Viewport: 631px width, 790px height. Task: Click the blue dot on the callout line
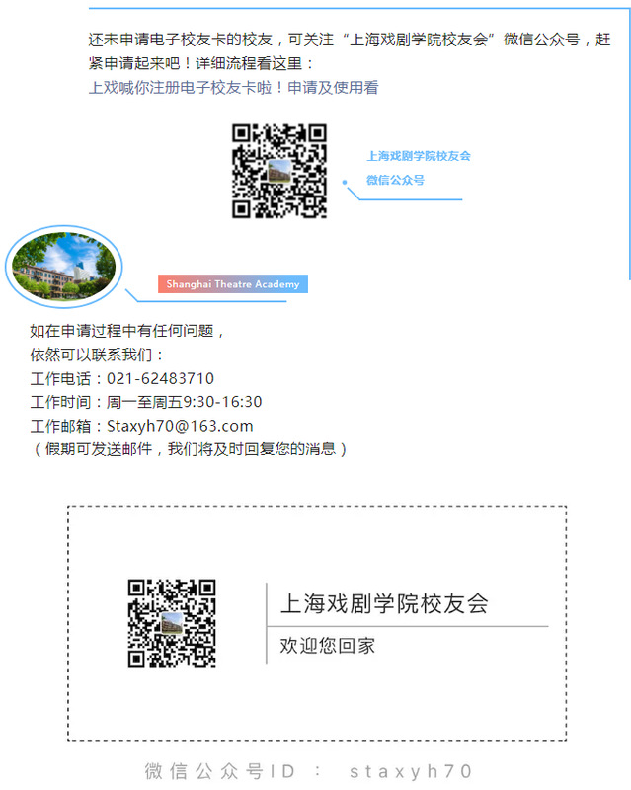click(x=345, y=182)
